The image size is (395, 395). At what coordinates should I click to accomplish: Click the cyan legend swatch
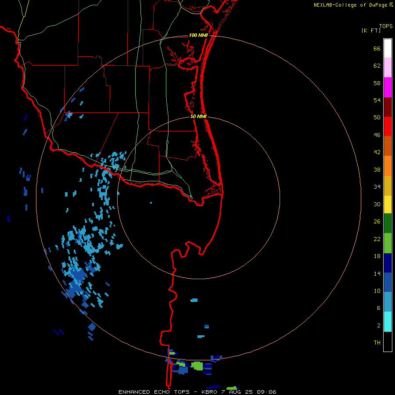tap(388, 322)
